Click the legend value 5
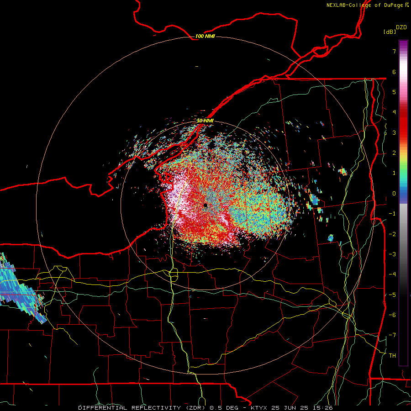 pyautogui.click(x=394, y=92)
